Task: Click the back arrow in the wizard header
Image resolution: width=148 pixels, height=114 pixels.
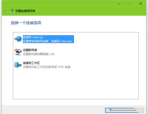Action: [5, 11]
